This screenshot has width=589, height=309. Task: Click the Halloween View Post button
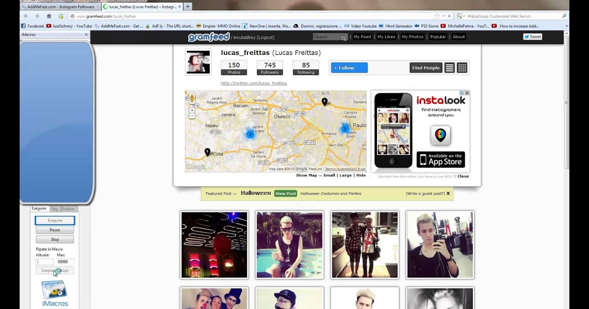pos(286,193)
